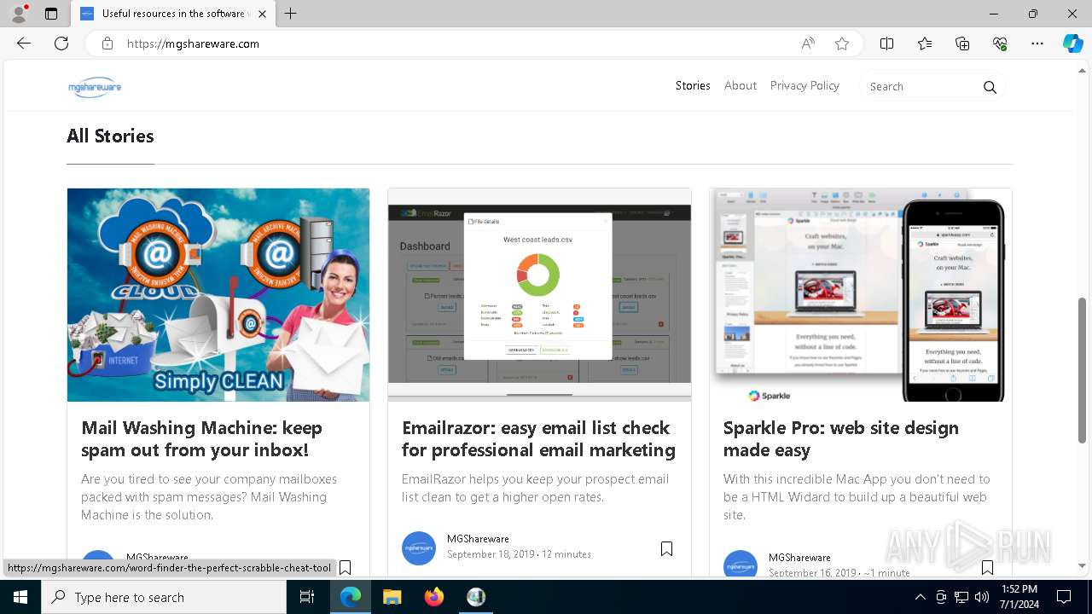The image size is (1092, 614).
Task: Open the tab actions menu icon
Action: click(x=51, y=14)
